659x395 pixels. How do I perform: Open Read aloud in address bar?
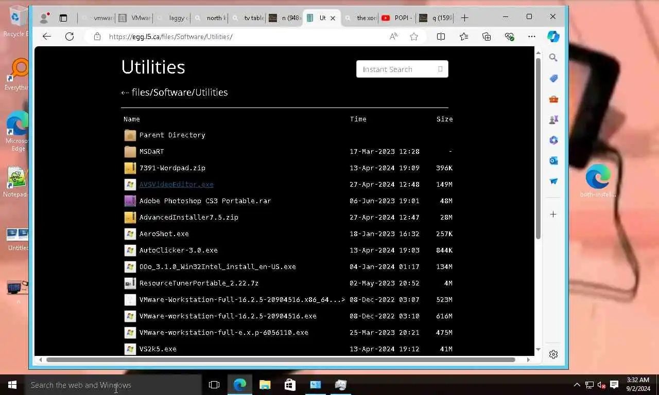(x=393, y=37)
